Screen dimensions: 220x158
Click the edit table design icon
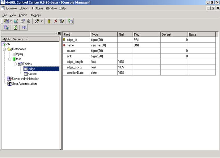click(x=16, y=21)
